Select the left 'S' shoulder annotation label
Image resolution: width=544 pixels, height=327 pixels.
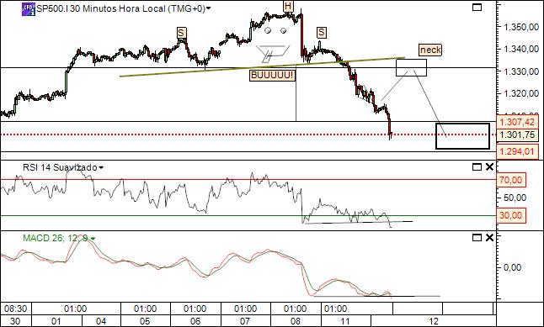[x=181, y=33]
